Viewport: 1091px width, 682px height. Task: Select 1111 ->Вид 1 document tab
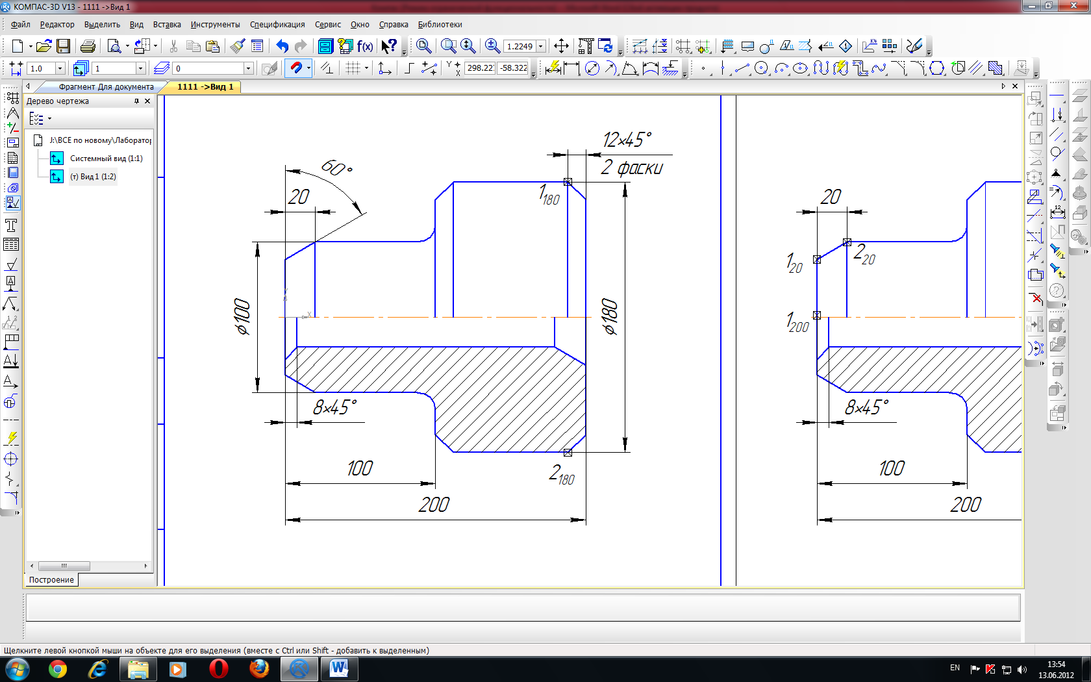pos(205,87)
